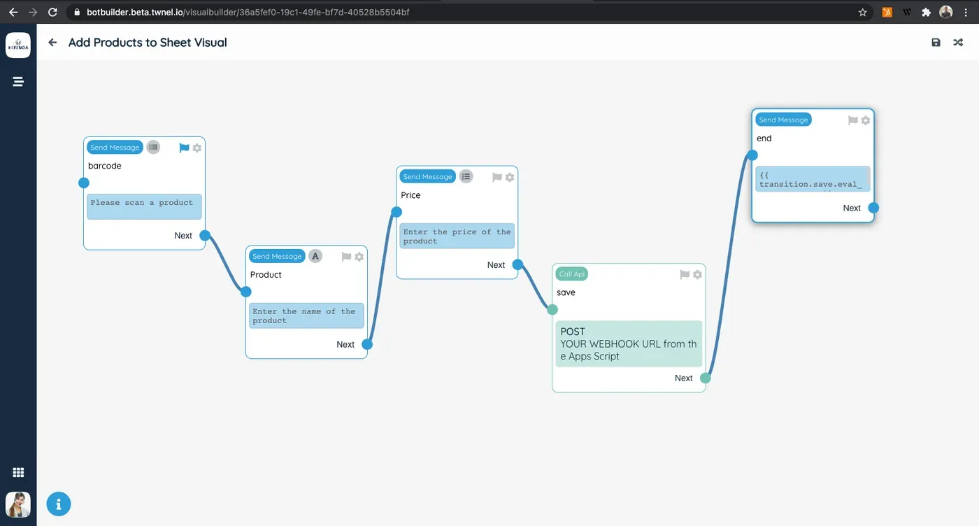
Task: Open settings gear of the Product node
Action: [359, 257]
